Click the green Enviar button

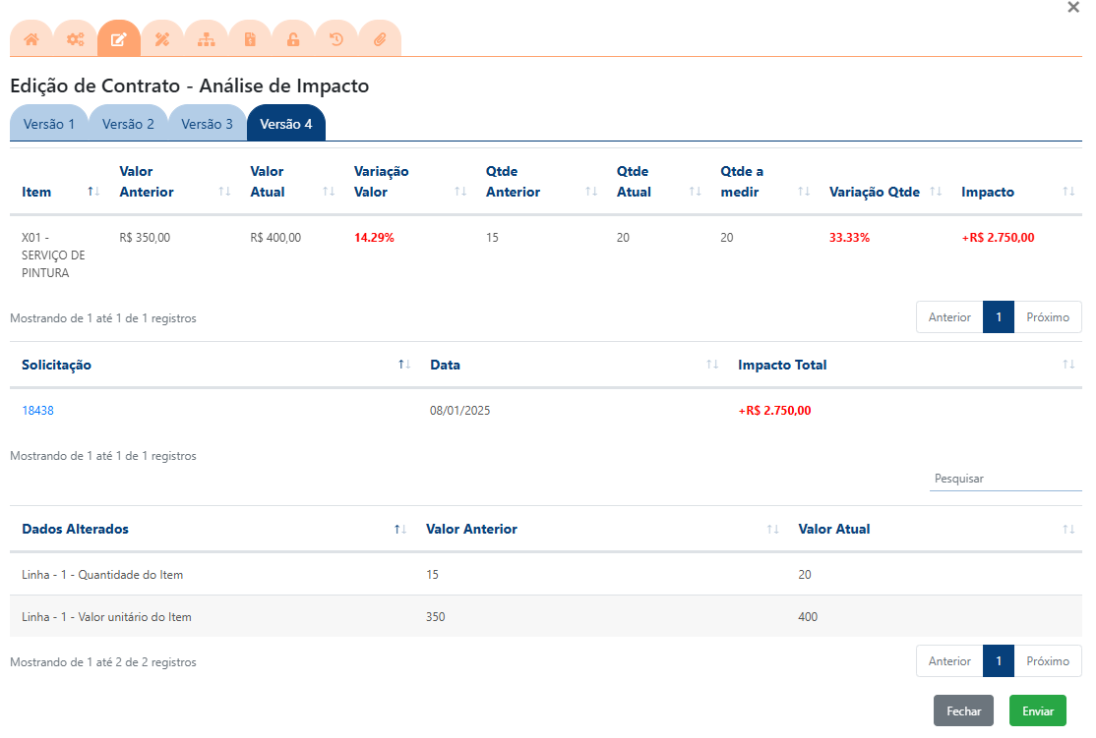coord(1037,710)
